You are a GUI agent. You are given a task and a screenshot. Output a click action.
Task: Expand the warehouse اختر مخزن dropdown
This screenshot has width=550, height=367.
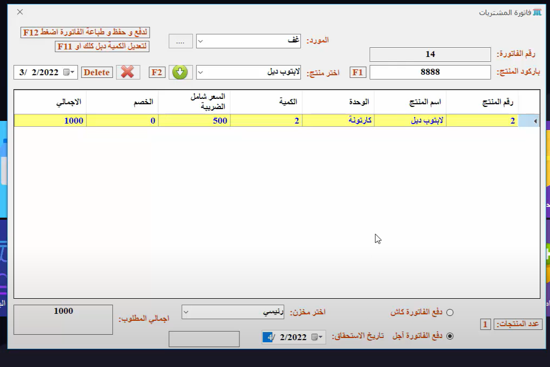pyautogui.click(x=186, y=312)
